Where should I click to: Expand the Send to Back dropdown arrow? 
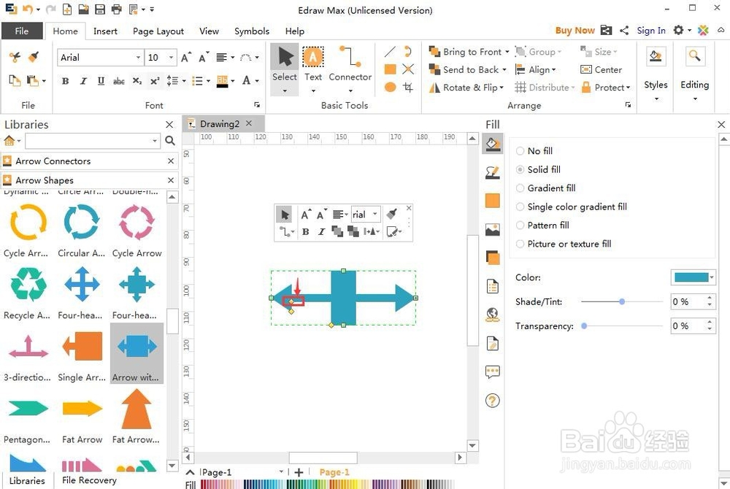coord(504,70)
